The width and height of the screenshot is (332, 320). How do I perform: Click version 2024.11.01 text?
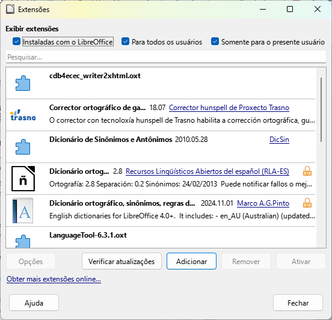coord(217,203)
